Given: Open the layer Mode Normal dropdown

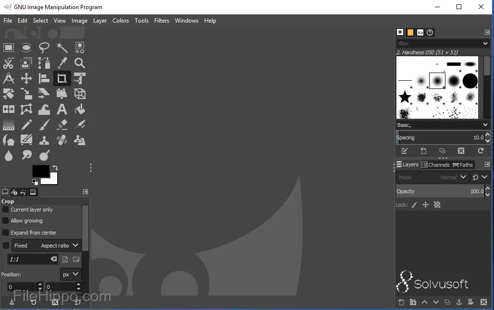Looking at the screenshot, I should point(432,177).
